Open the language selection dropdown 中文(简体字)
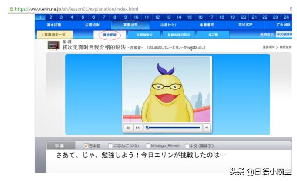The image size is (297, 181). click(284, 34)
